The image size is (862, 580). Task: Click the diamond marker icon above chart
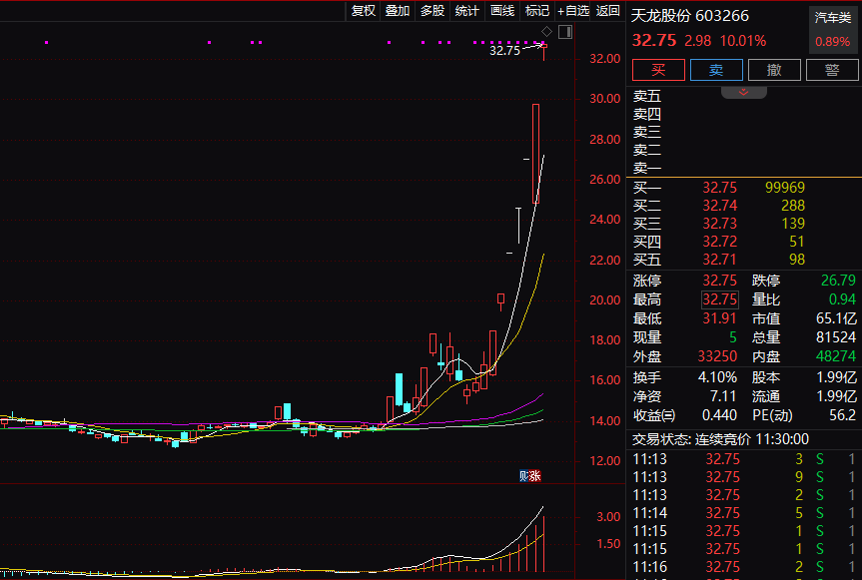546,32
